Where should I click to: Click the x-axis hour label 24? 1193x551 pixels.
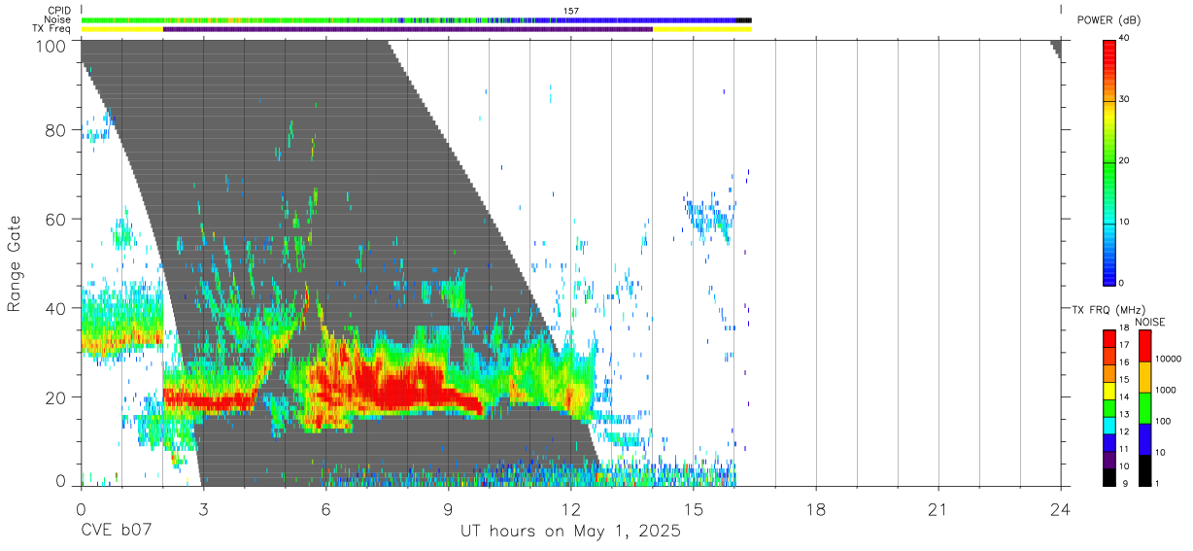pos(1060,509)
